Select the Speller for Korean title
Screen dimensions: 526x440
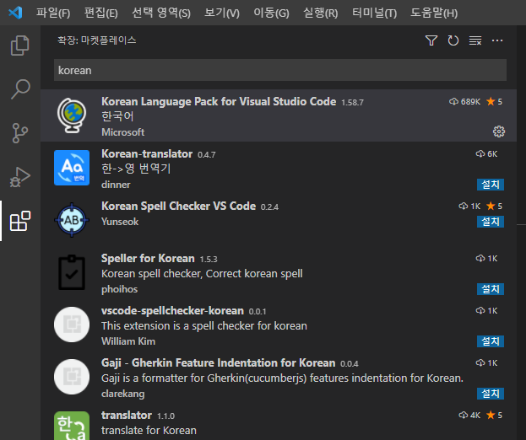(148, 258)
